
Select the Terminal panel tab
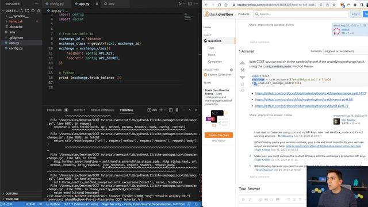pyautogui.click(x=126, y=110)
